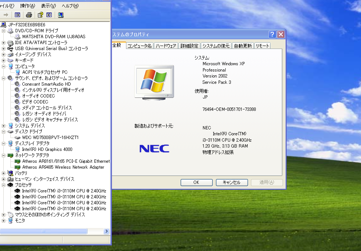Viewport: 361px width, 251px height.
Task: Expand the バッテリ node
Action: click(x=3, y=174)
